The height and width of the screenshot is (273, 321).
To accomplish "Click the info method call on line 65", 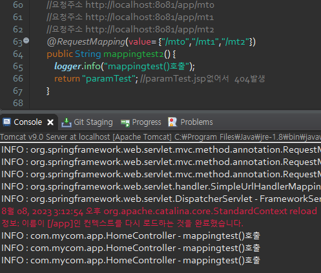I will 92,66.
